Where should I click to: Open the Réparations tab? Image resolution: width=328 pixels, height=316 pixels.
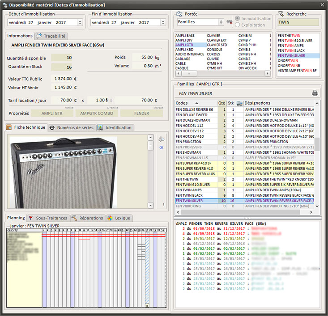pyautogui.click(x=88, y=218)
